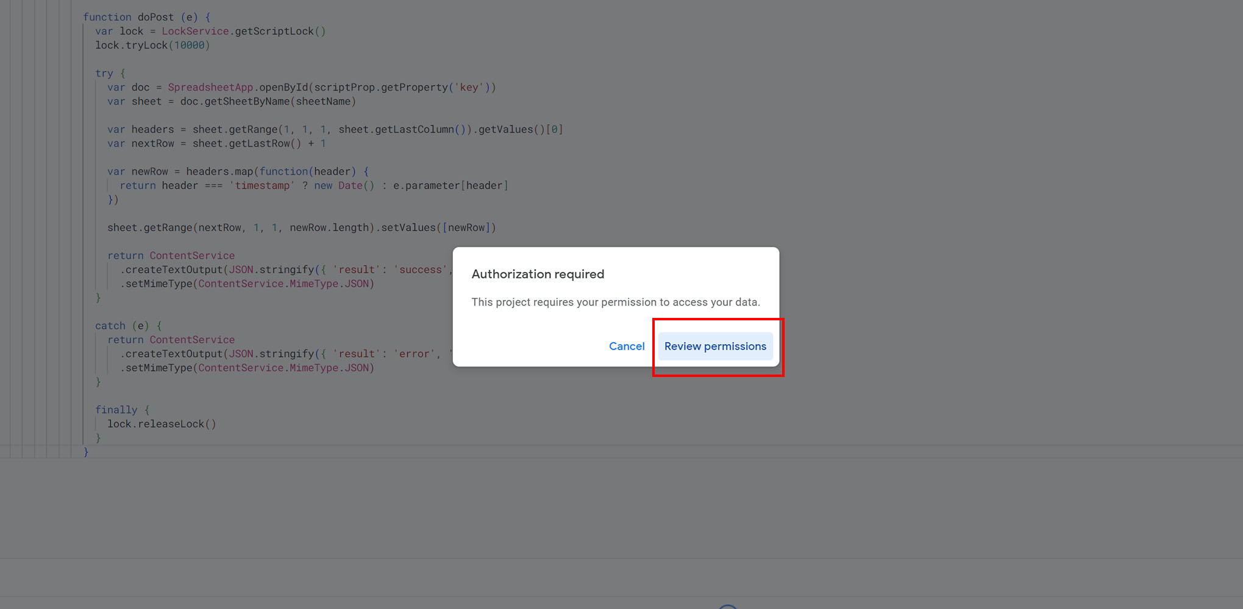
Task: Click lock.tryLock(10000) statement
Action: coord(151,44)
